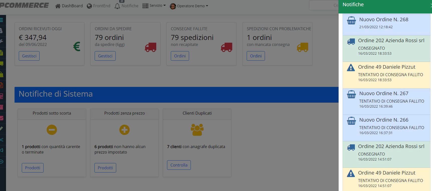Open Ordine 49 Daniele Pizzut at 18:33:53

click(x=386, y=75)
